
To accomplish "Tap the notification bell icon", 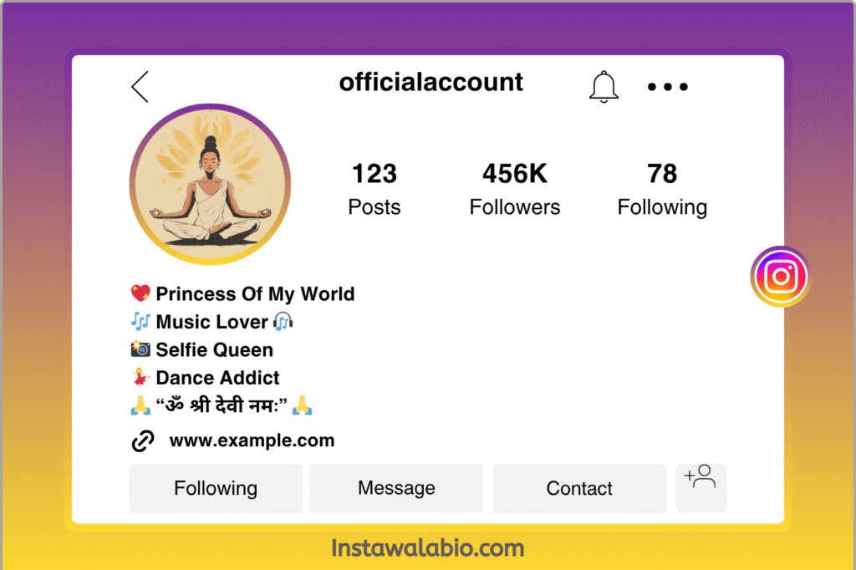I will [604, 87].
